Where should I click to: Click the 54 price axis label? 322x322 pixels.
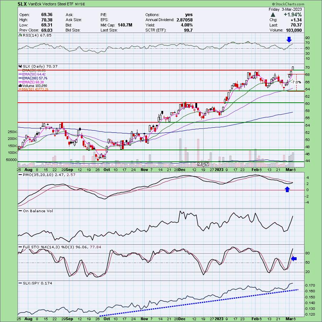pyautogui.click(x=307, y=125)
